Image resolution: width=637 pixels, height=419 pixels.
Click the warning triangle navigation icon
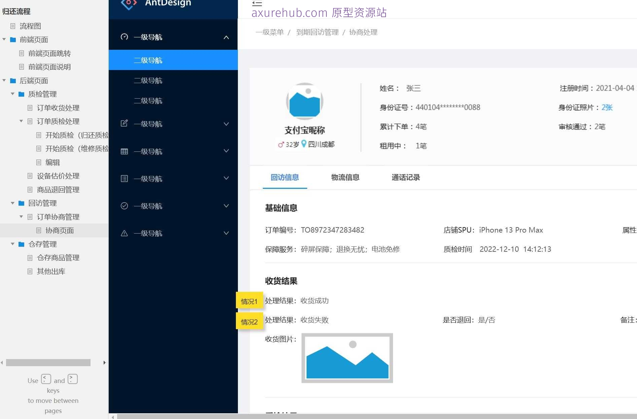[x=124, y=233]
